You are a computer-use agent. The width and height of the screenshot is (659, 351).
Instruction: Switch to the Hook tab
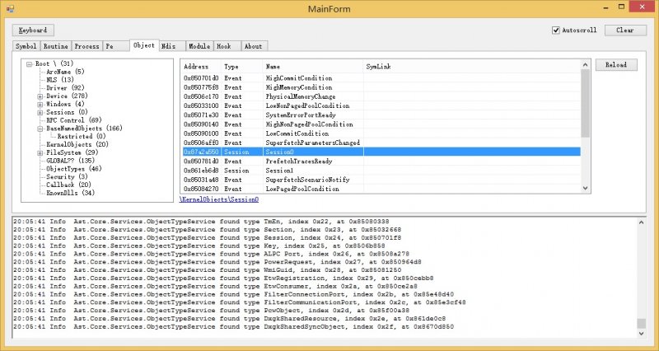click(227, 46)
